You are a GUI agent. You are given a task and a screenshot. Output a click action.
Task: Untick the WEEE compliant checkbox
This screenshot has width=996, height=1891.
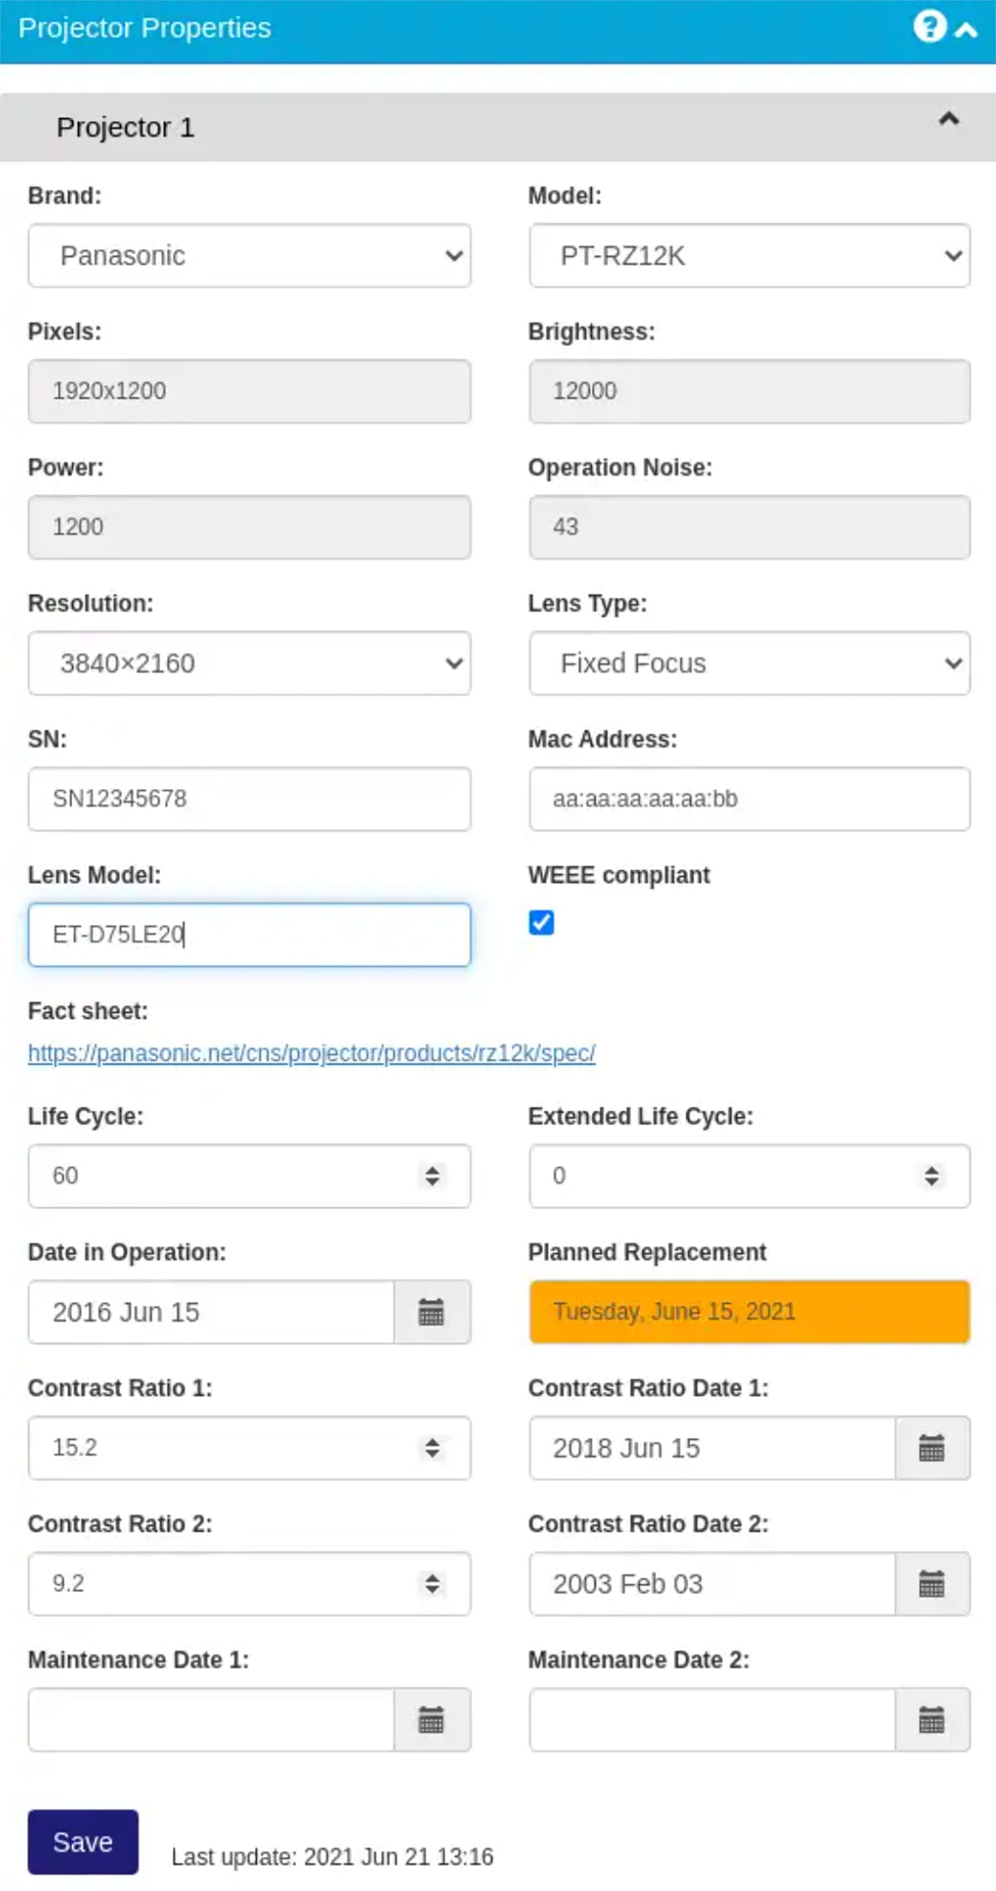[541, 922]
